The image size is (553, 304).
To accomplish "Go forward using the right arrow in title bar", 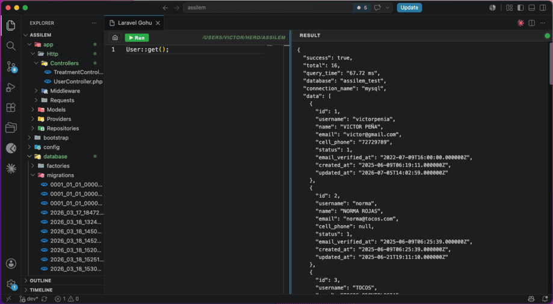I will click(177, 8).
